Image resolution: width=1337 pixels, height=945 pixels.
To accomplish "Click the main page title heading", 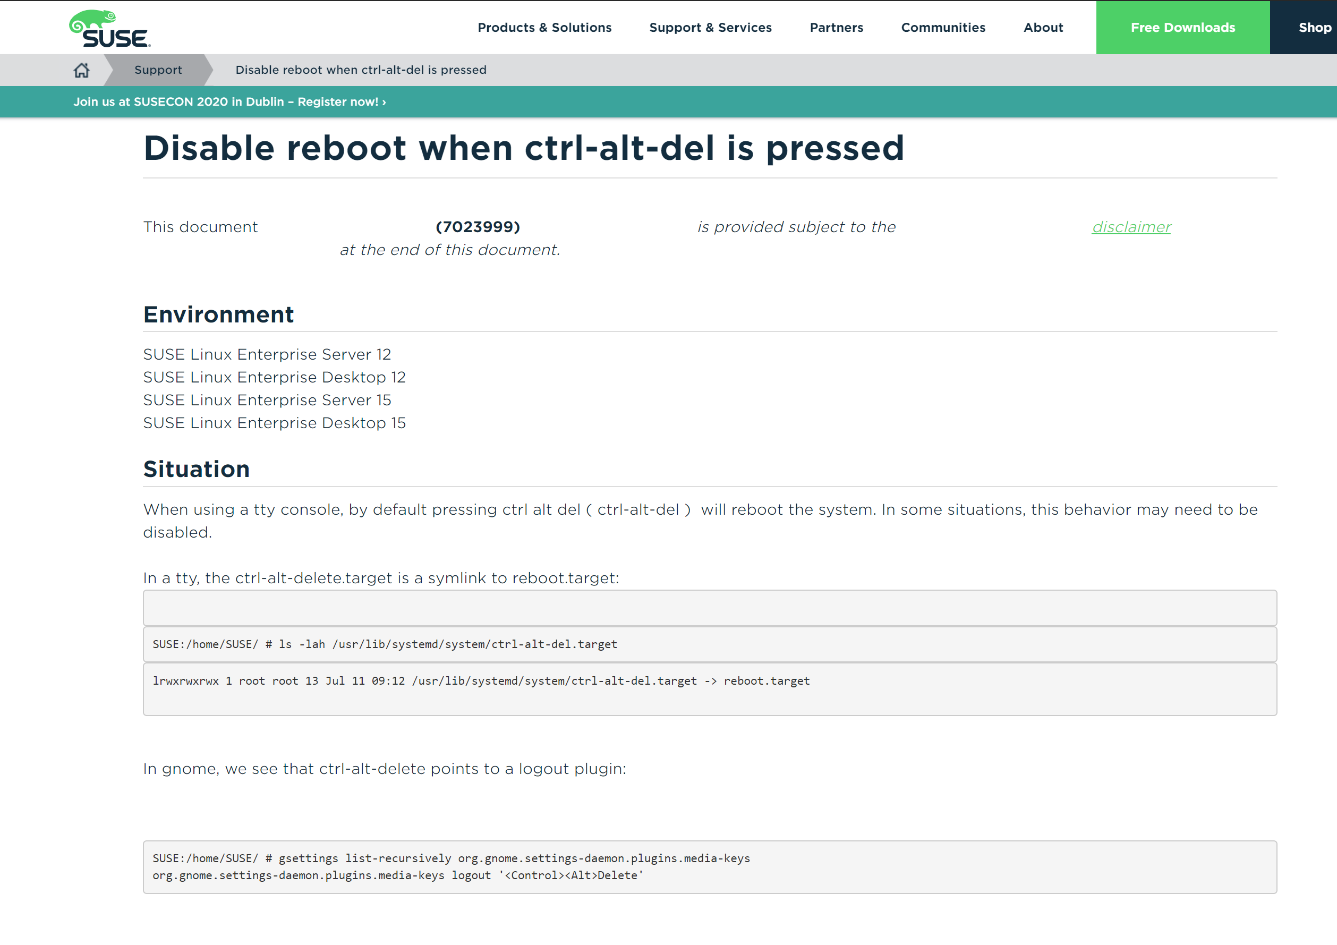I will 524,148.
